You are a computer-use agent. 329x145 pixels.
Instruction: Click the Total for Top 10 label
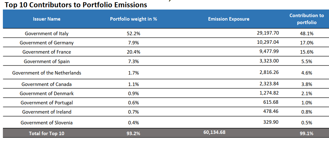[46, 133]
